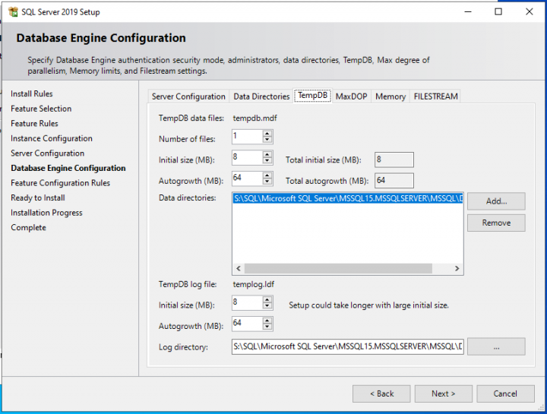Go to the FILESTREAM tab
This screenshot has height=414, width=547.
click(435, 96)
